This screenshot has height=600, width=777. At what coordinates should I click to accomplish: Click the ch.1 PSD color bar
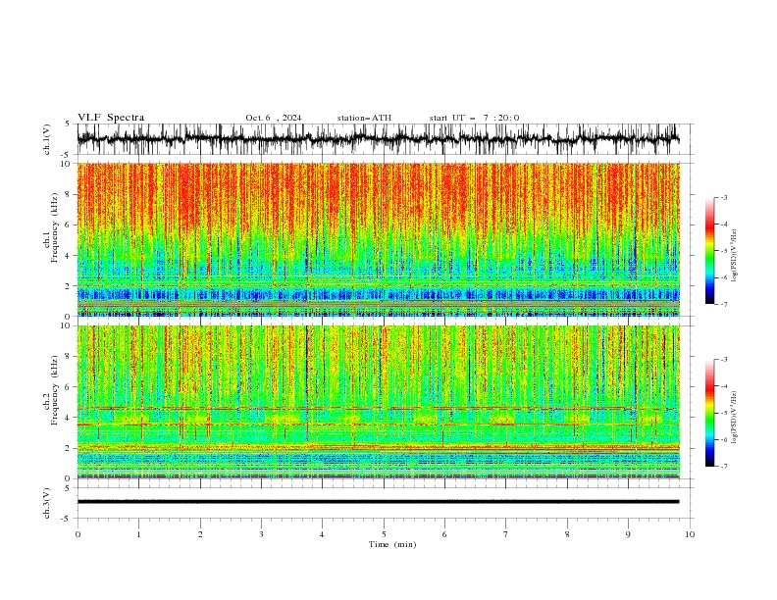(x=709, y=251)
